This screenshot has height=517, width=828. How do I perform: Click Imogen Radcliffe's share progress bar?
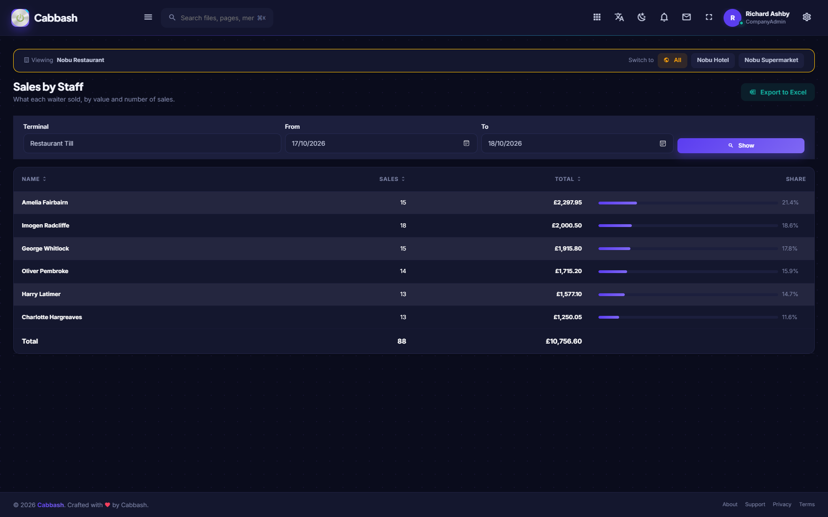tap(688, 226)
